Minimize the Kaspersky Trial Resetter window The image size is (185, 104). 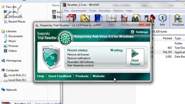(130, 24)
